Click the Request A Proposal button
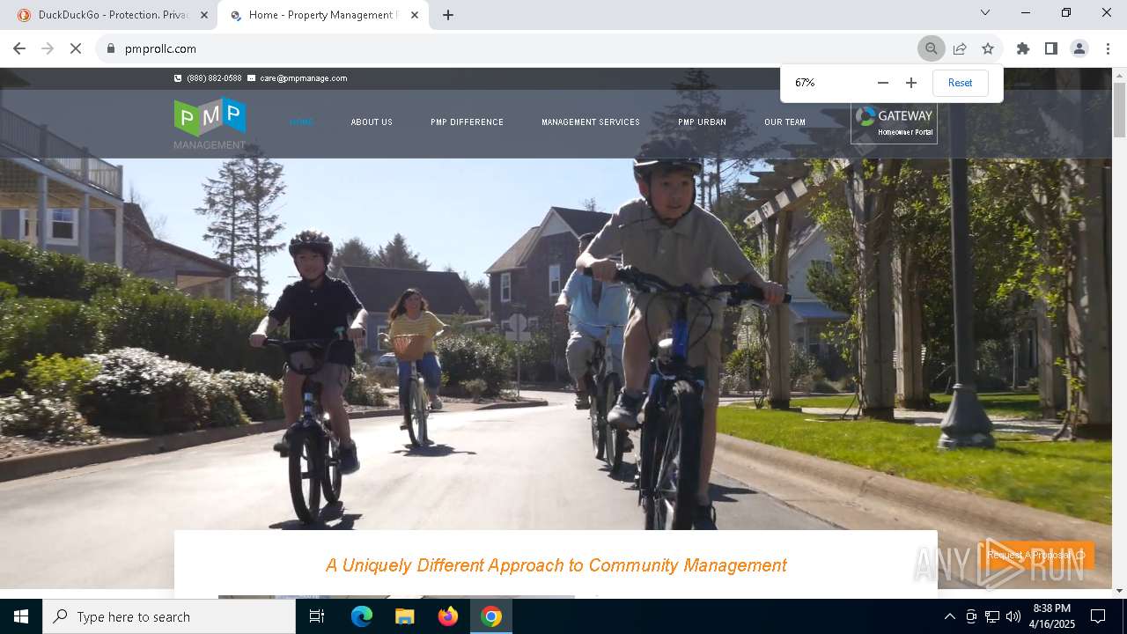The image size is (1127, 634). pyautogui.click(x=1036, y=555)
